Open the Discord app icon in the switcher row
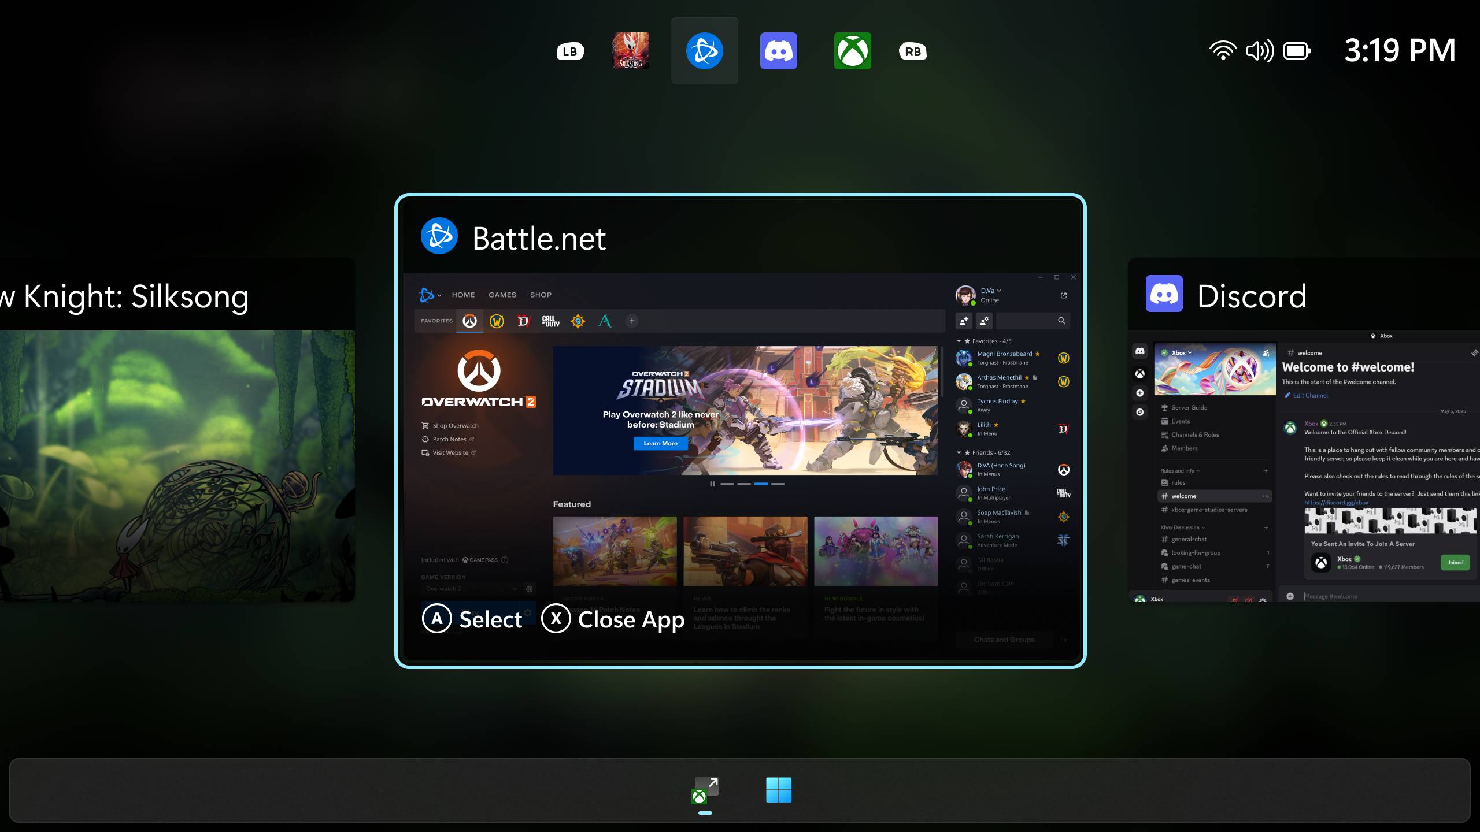Viewport: 1480px width, 832px height. pos(779,51)
